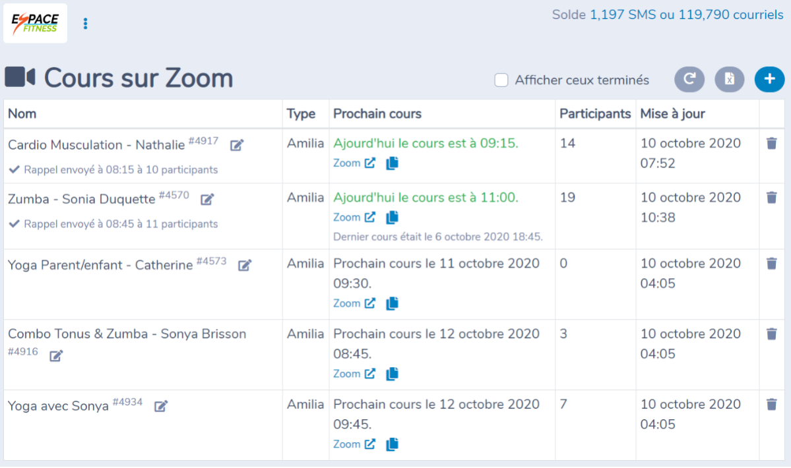
Task: Click the Mise à jour column header
Action: tap(672, 114)
